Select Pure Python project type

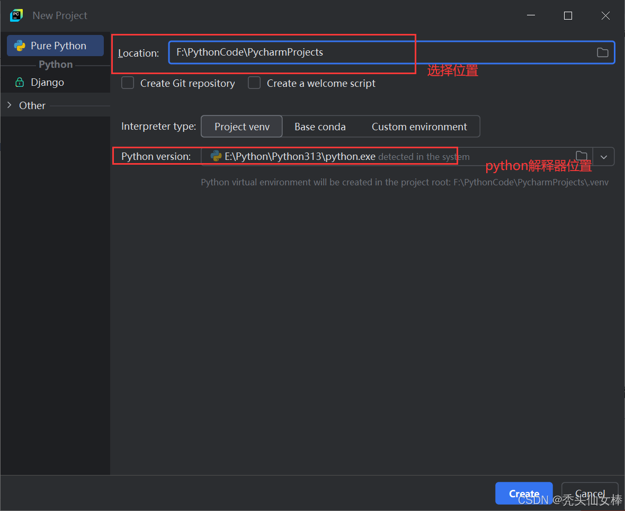click(56, 46)
